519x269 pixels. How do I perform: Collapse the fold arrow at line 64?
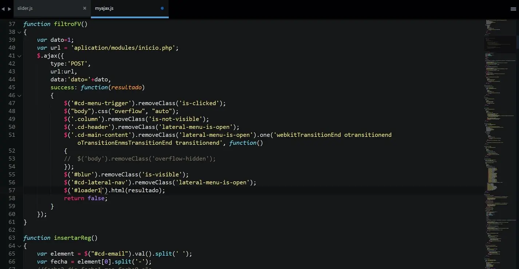[19, 246]
